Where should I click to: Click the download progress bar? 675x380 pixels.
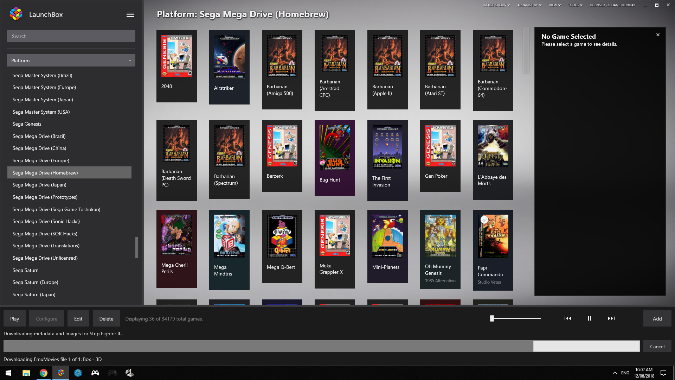(321, 346)
